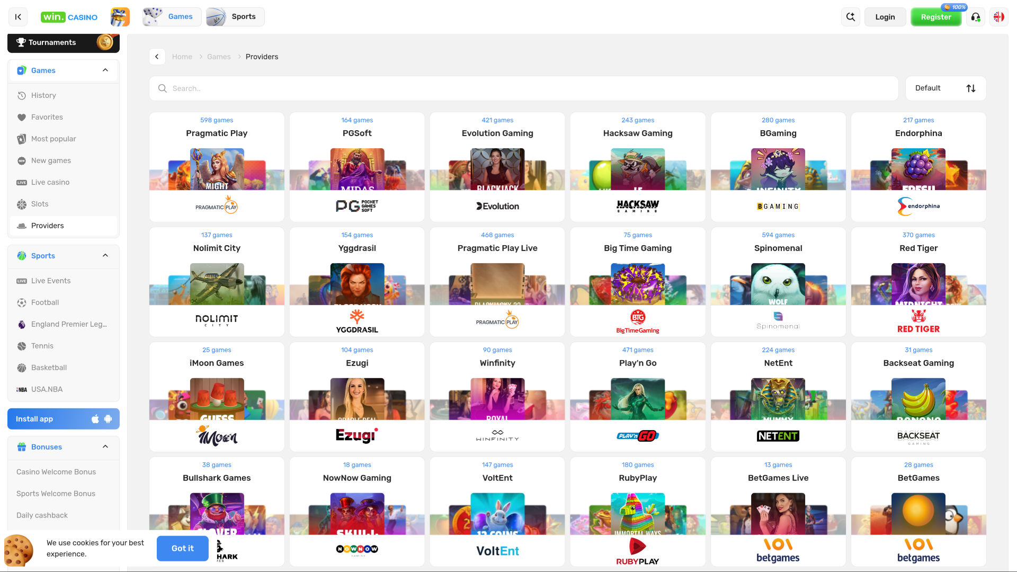Click the Install app button
1017x572 pixels.
pyautogui.click(x=64, y=419)
